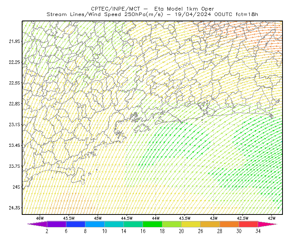
Task: Click the 46W longitude label
Action: tap(40, 218)
